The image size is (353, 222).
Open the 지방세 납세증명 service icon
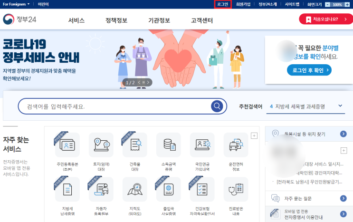(x=67, y=189)
